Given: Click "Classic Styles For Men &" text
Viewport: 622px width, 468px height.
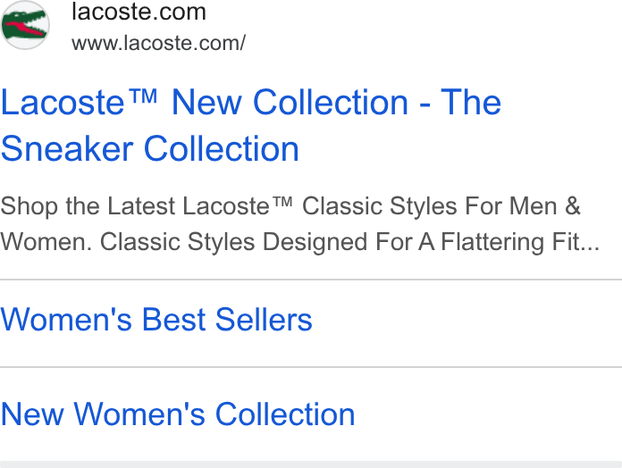Looking at the screenshot, I should click(441, 206).
